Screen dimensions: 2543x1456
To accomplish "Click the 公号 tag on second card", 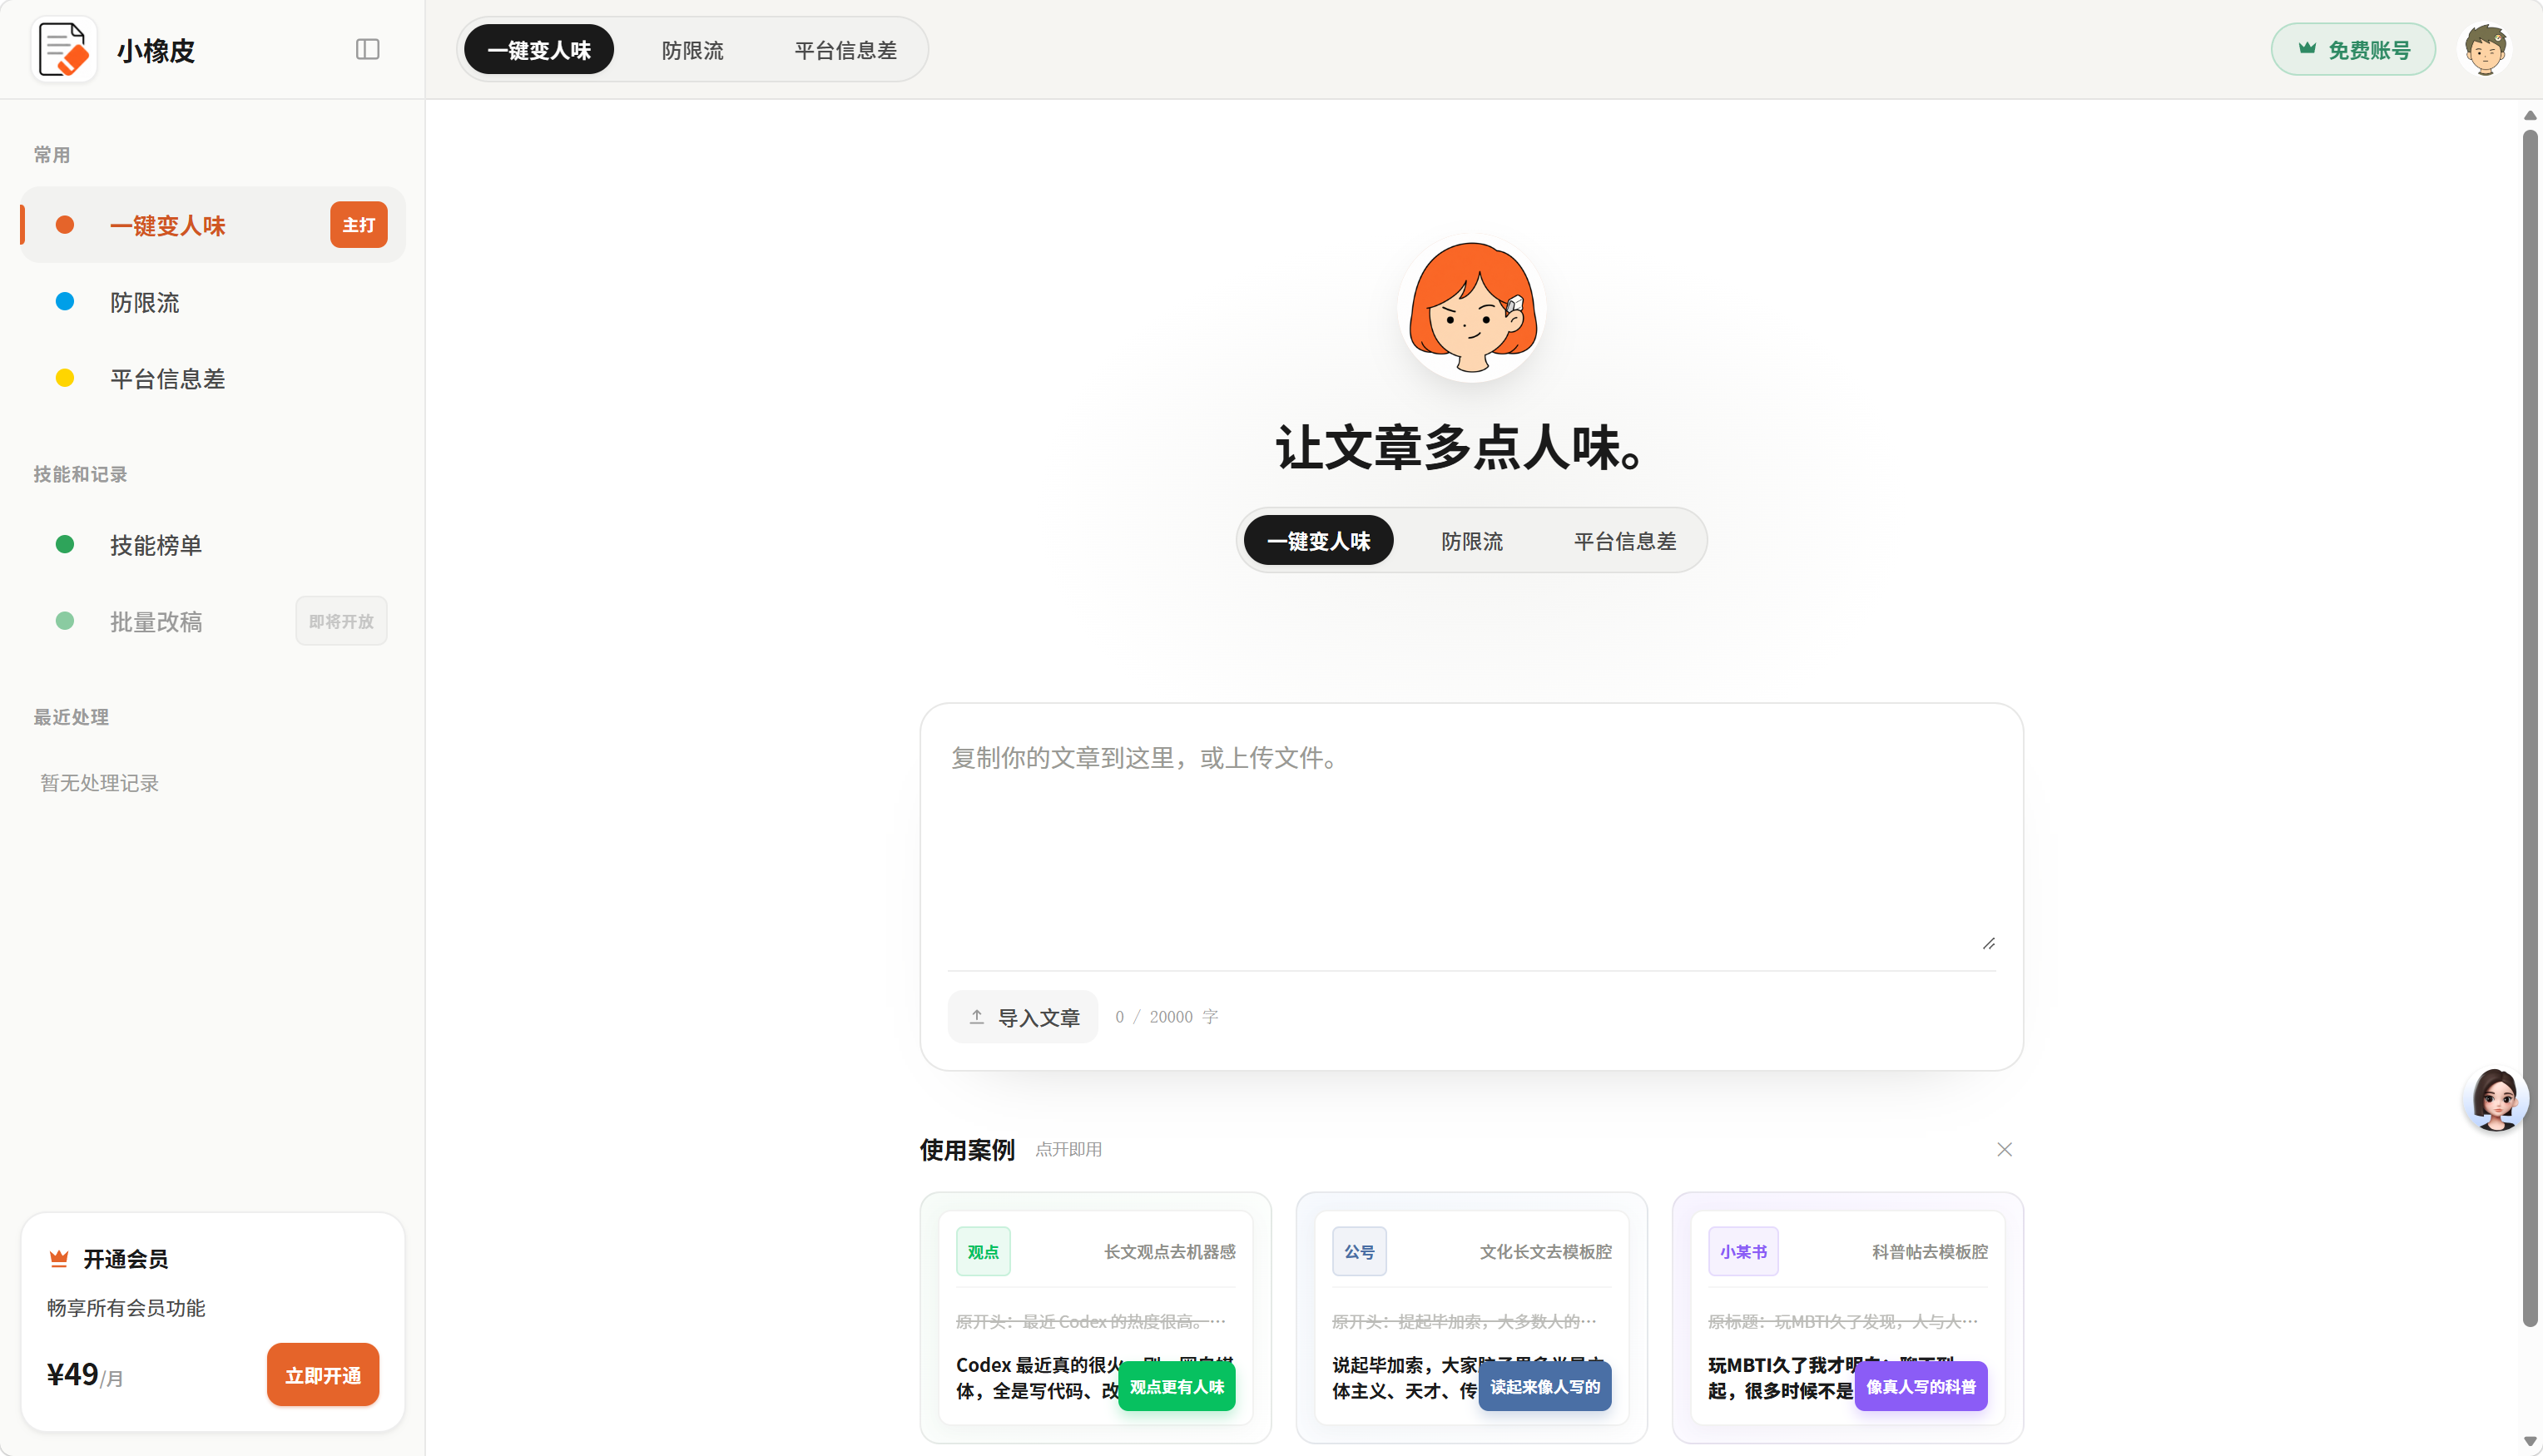I will 1359,1252.
